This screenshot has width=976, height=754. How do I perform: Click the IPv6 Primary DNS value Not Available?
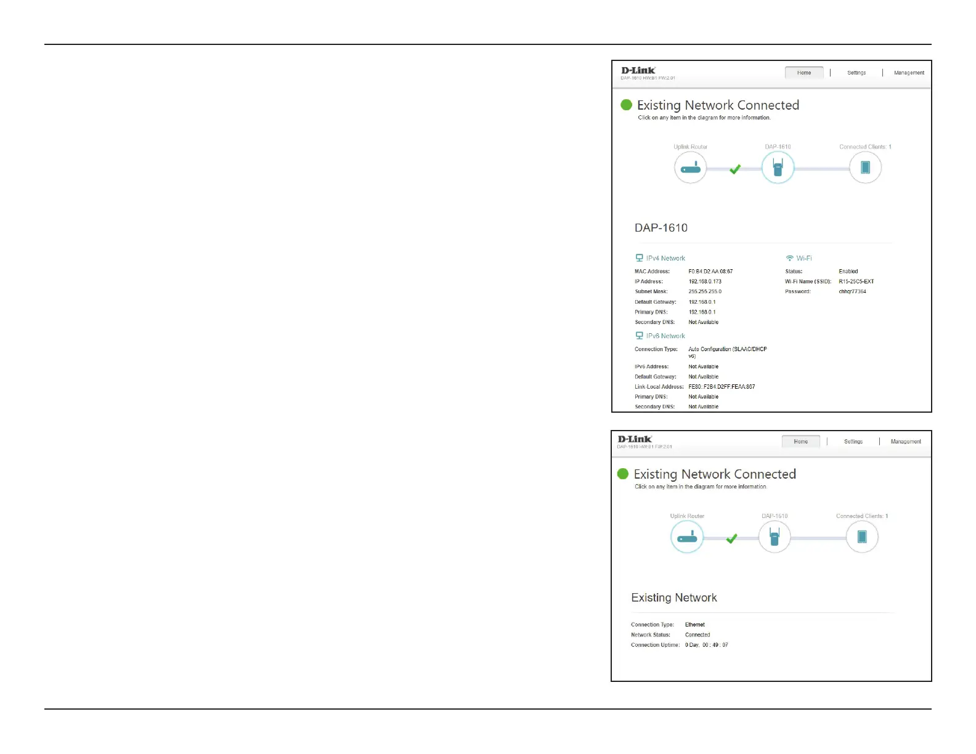703,397
